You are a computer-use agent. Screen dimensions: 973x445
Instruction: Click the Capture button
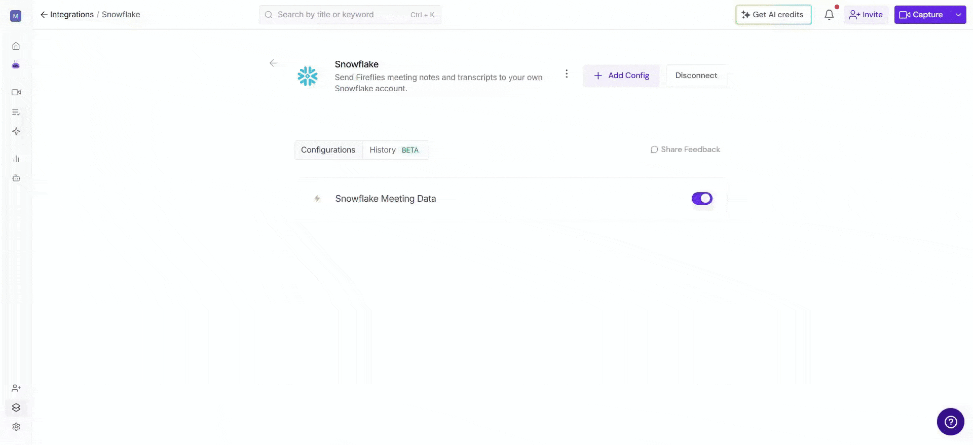[x=922, y=15]
